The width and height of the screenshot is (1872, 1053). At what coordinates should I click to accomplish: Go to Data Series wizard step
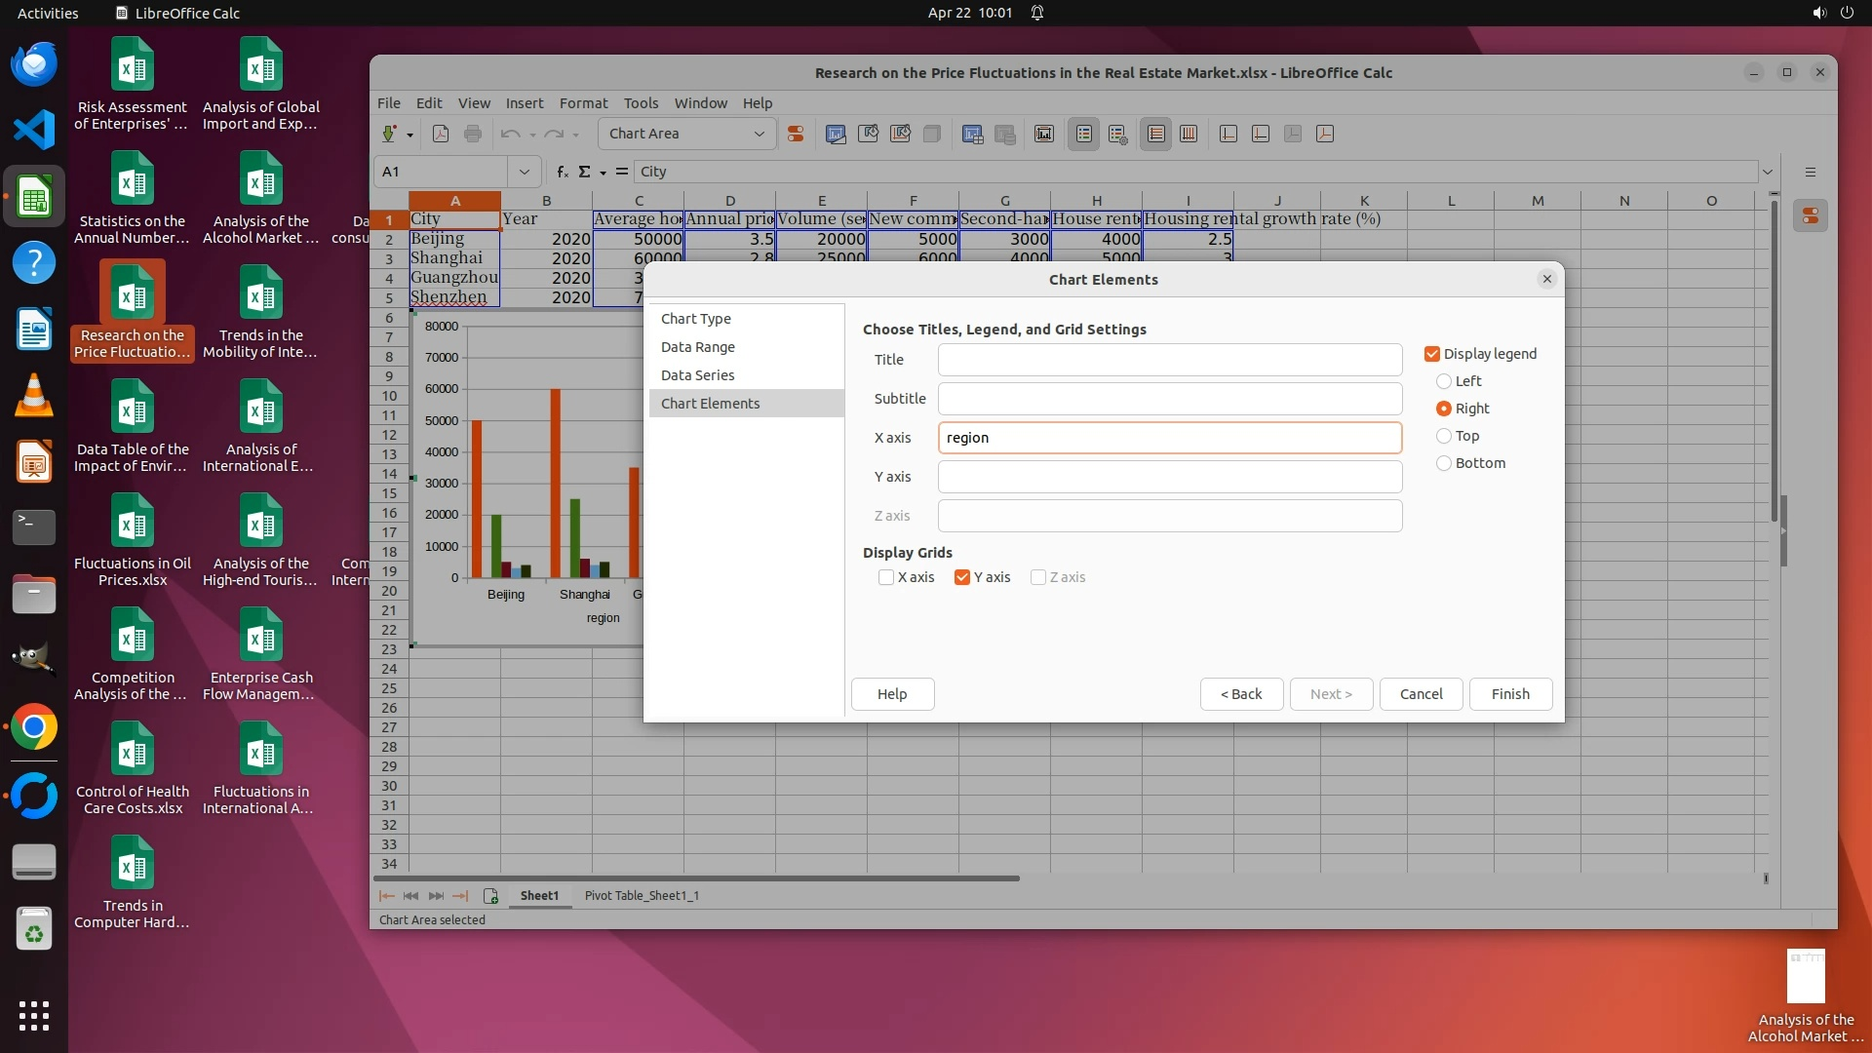tap(698, 375)
